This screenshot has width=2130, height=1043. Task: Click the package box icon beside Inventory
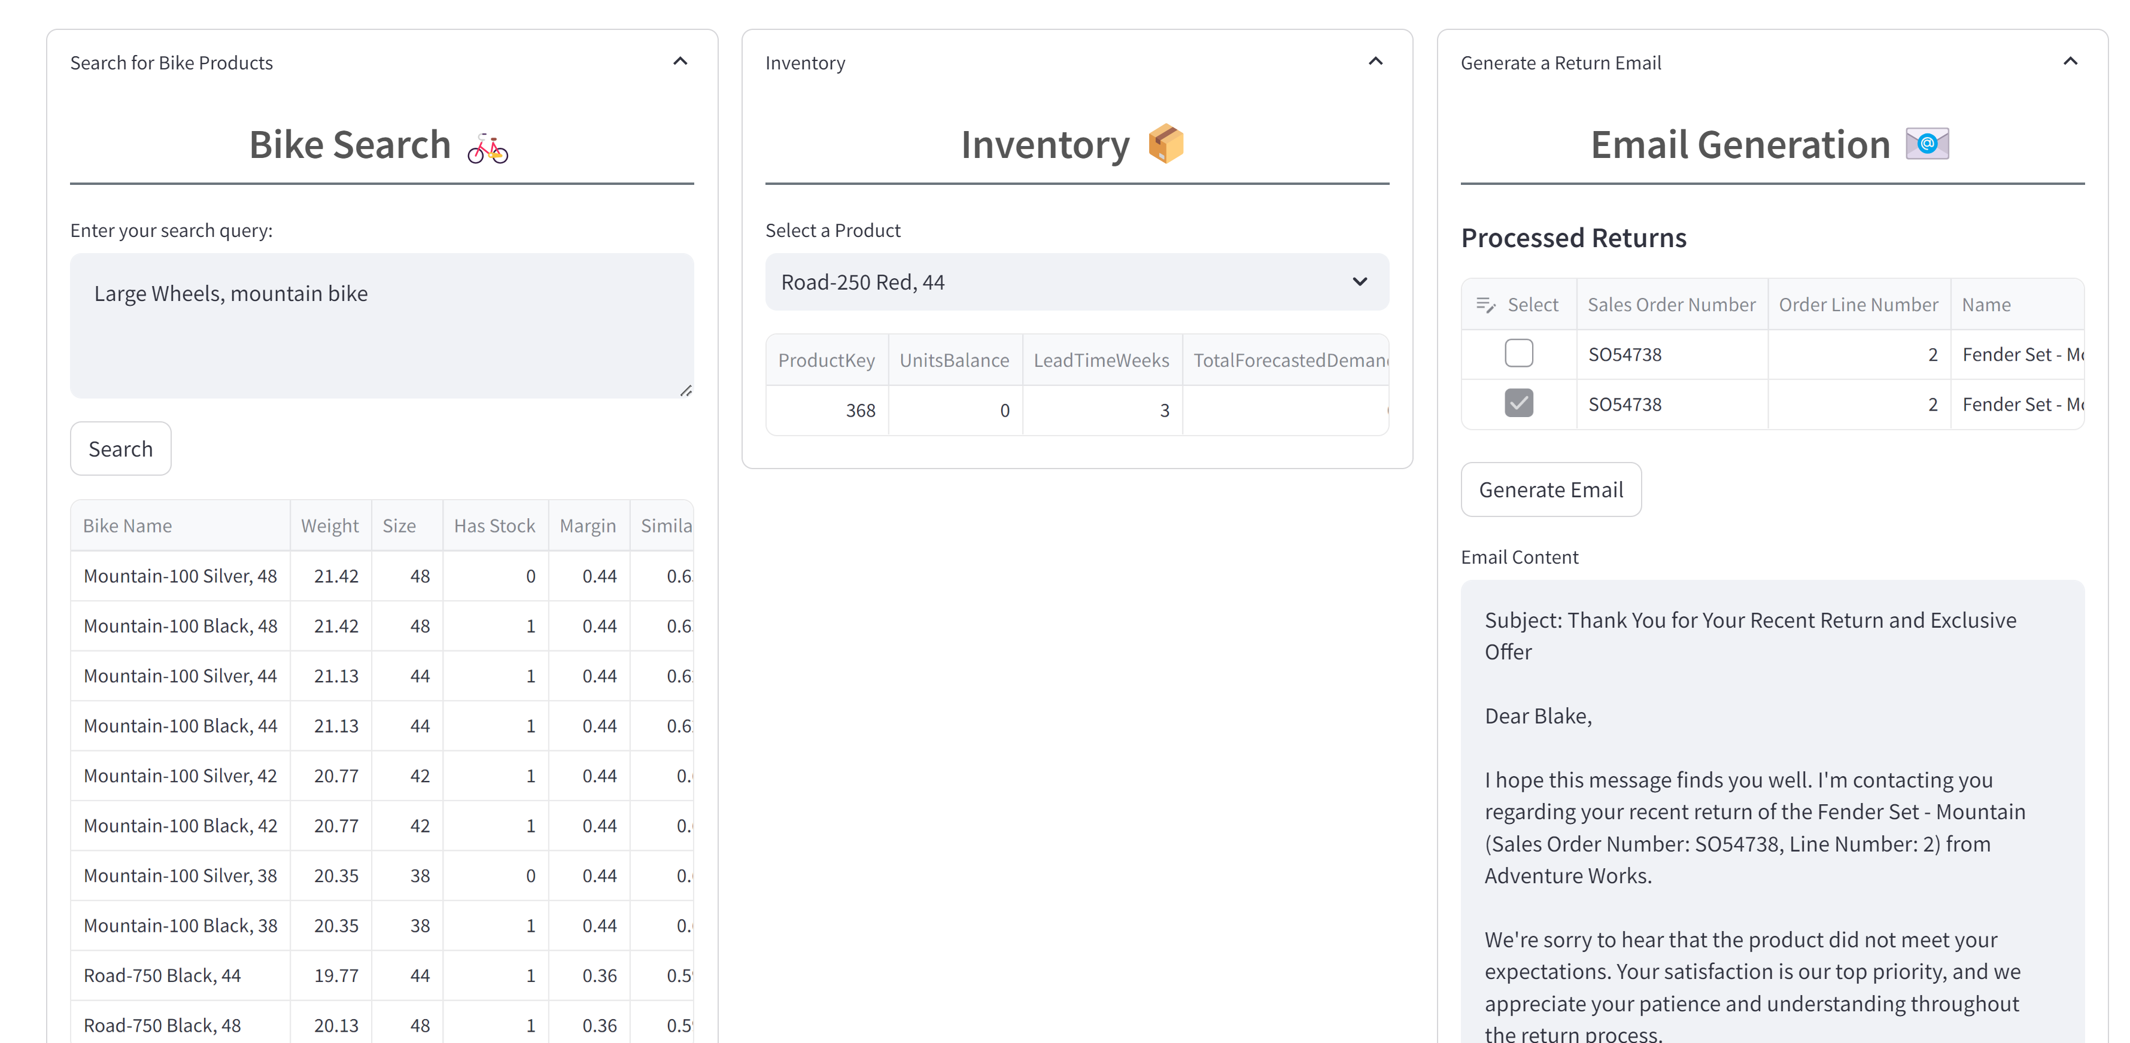point(1166,145)
